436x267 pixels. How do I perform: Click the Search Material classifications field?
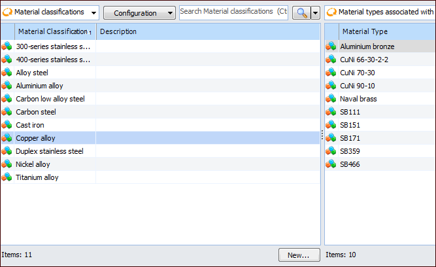point(233,12)
